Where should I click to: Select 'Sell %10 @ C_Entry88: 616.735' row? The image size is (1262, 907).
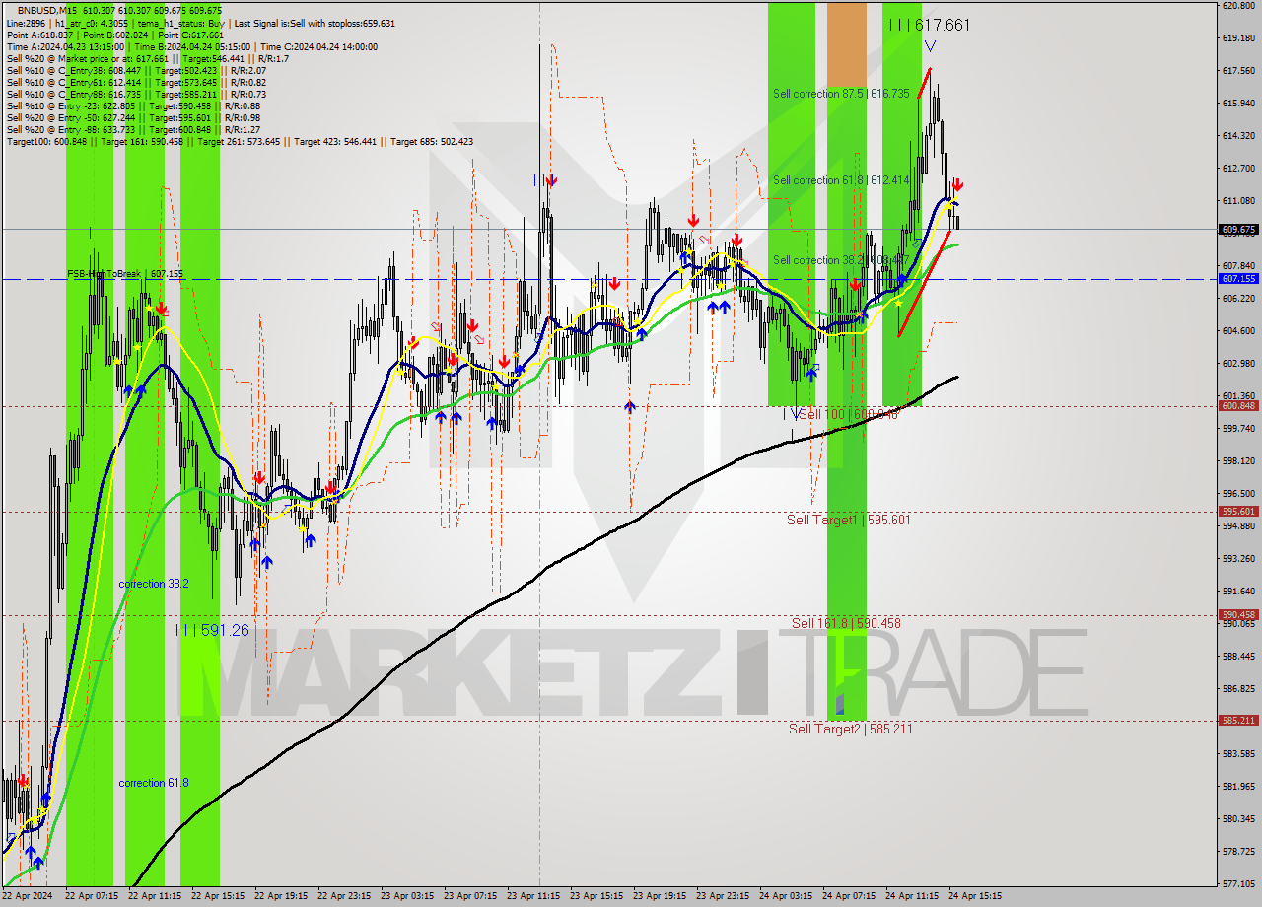pyautogui.click(x=136, y=95)
